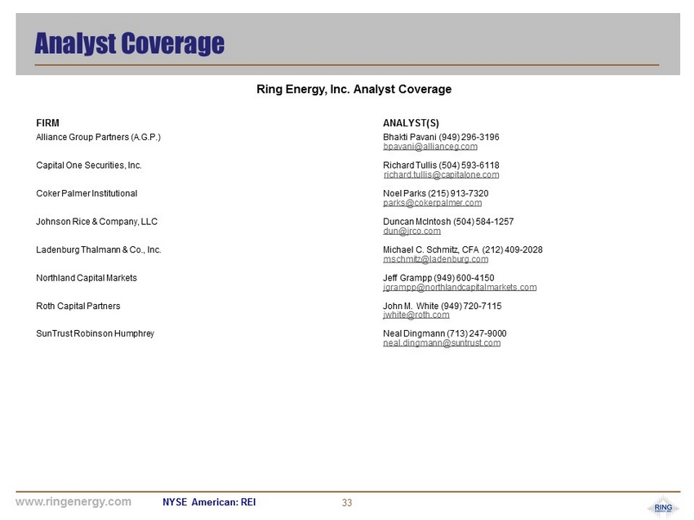Open the jwhite@roth.com email link

tap(416, 315)
